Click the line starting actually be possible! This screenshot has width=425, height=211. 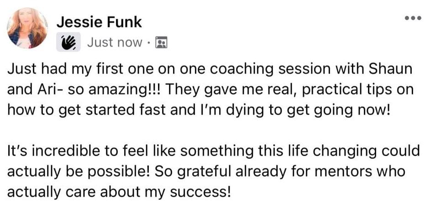coord(206,172)
